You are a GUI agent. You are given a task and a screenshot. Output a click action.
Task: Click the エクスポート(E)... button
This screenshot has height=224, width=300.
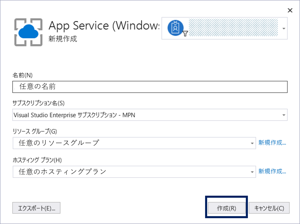(x=36, y=208)
